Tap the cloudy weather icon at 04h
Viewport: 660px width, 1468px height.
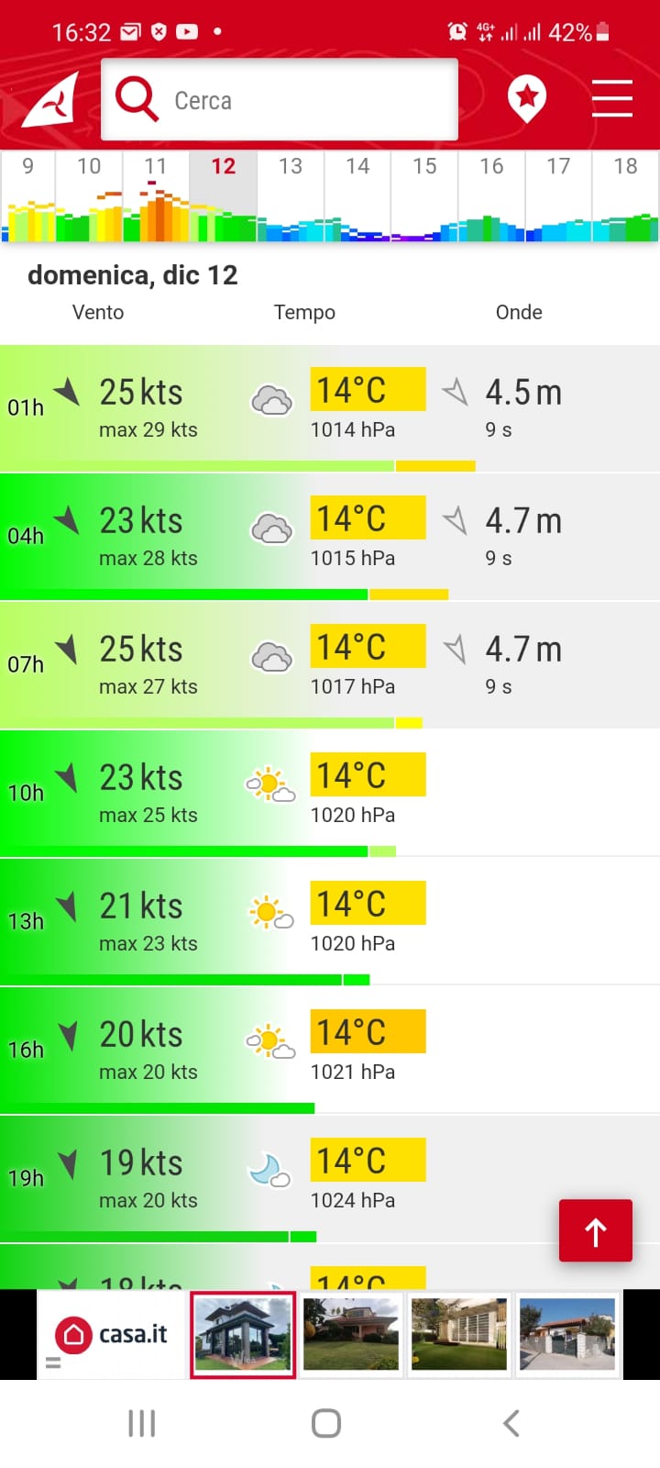tap(271, 529)
